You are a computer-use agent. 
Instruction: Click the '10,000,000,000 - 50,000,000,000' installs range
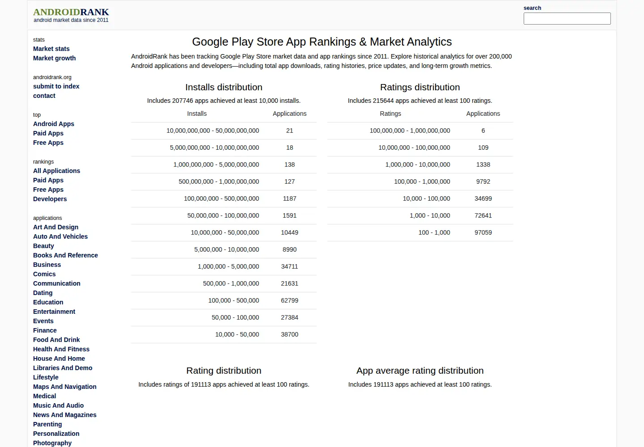tap(213, 131)
